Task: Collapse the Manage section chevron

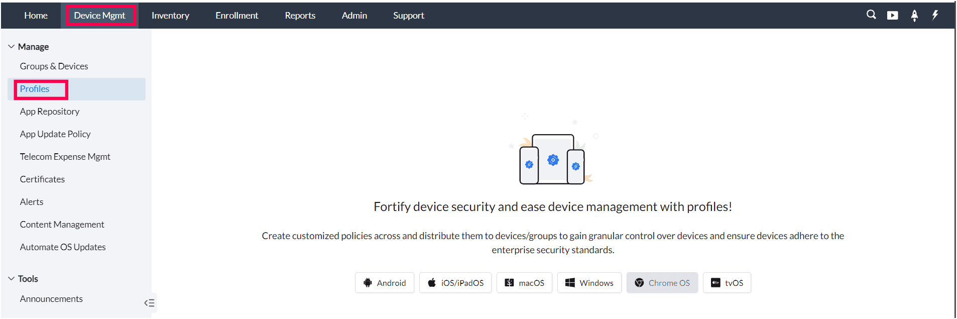Action: [x=11, y=47]
